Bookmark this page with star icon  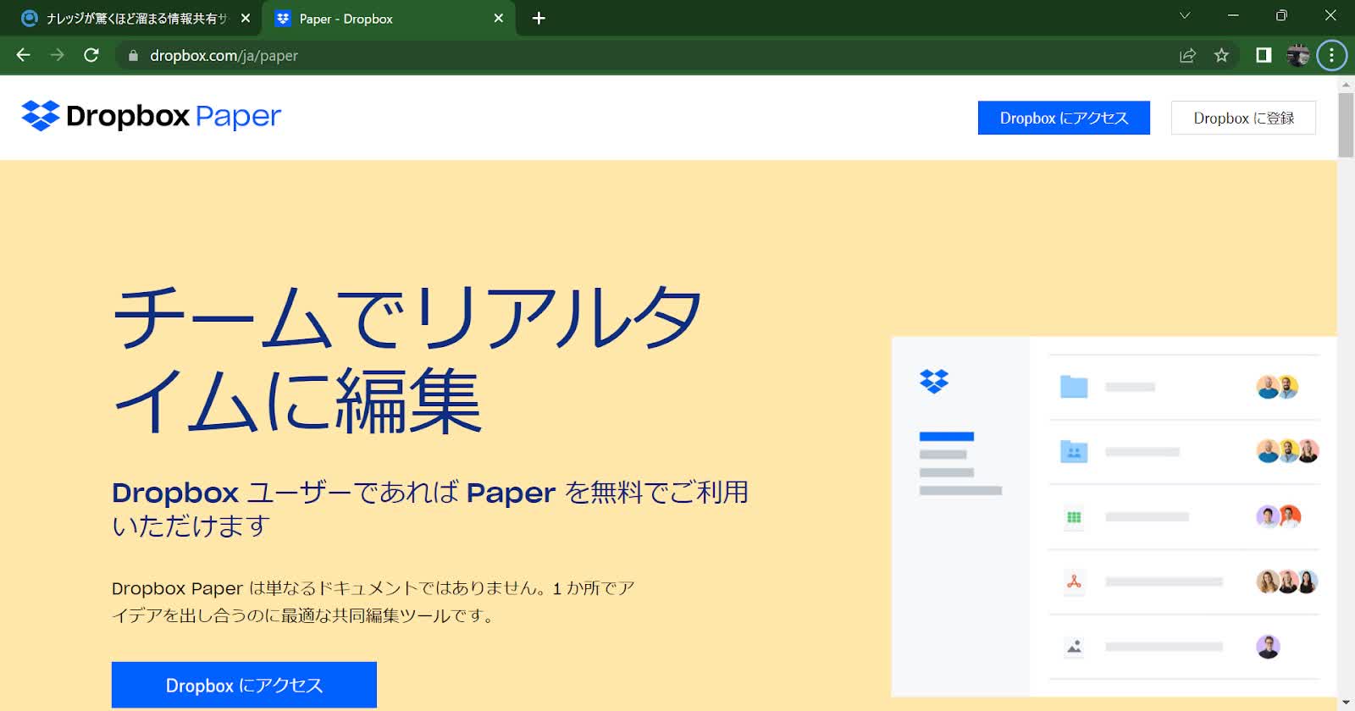(x=1221, y=56)
